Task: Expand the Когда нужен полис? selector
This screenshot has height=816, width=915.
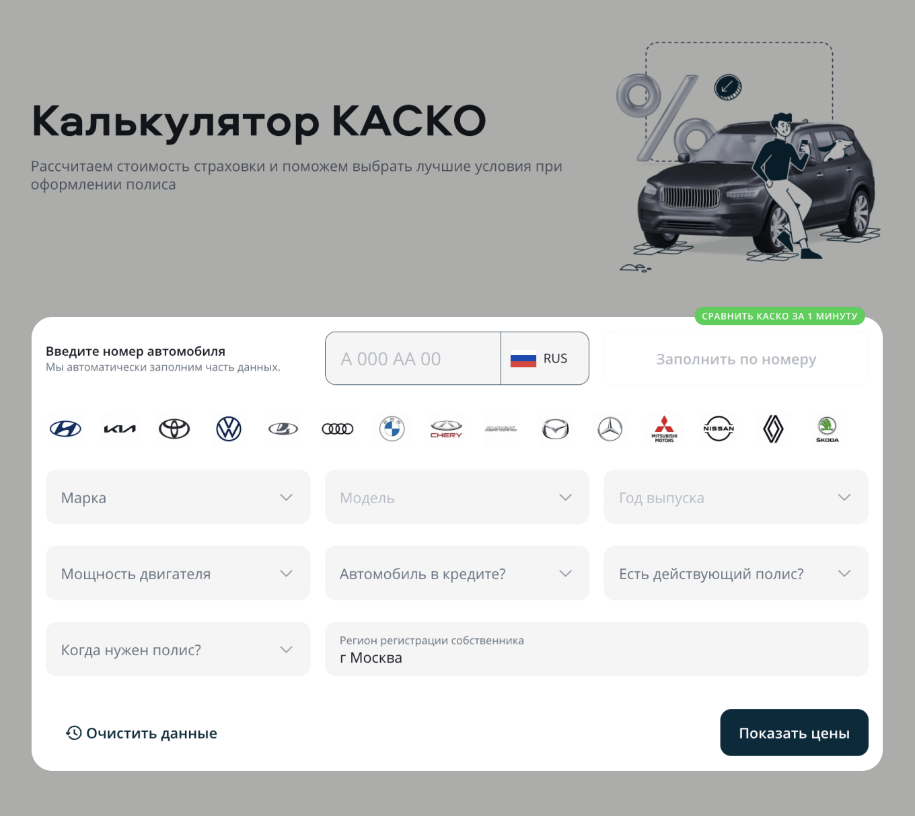Action: 178,649
